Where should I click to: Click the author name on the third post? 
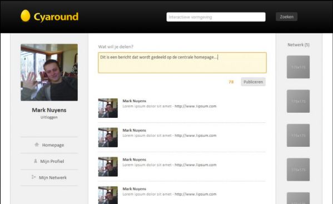[x=134, y=160]
